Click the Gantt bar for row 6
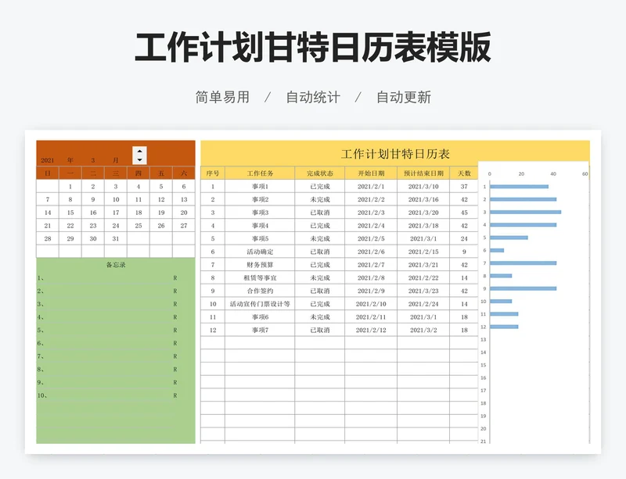 [x=497, y=250]
